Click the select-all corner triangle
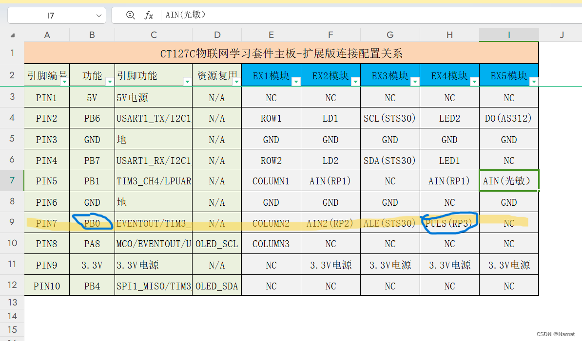582x341 pixels. click(12, 35)
